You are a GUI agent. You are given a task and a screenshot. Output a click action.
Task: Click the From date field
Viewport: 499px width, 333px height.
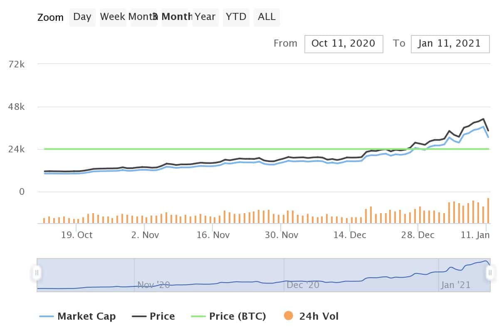click(x=343, y=44)
